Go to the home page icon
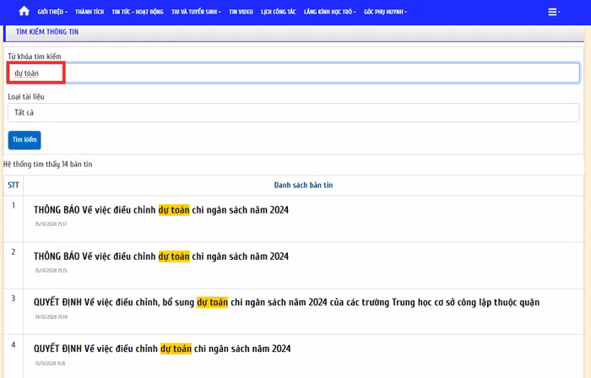The image size is (591, 378). pyautogui.click(x=24, y=12)
